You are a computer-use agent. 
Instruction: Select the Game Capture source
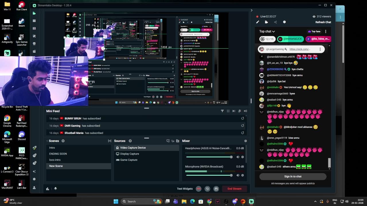pos(147,160)
